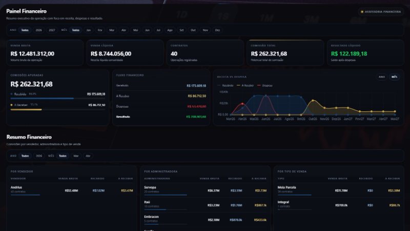Select Todos in Painel Financeiro ANO filter
This screenshot has height=231, width=410.
[25, 30]
